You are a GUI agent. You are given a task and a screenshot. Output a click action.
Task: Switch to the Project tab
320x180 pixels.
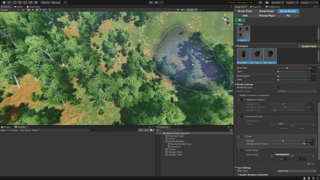pyautogui.click(x=6, y=127)
